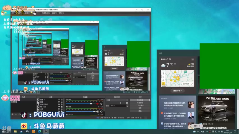Remove scene transition with minus icon
239x134 pixels.
(x=124, y=103)
